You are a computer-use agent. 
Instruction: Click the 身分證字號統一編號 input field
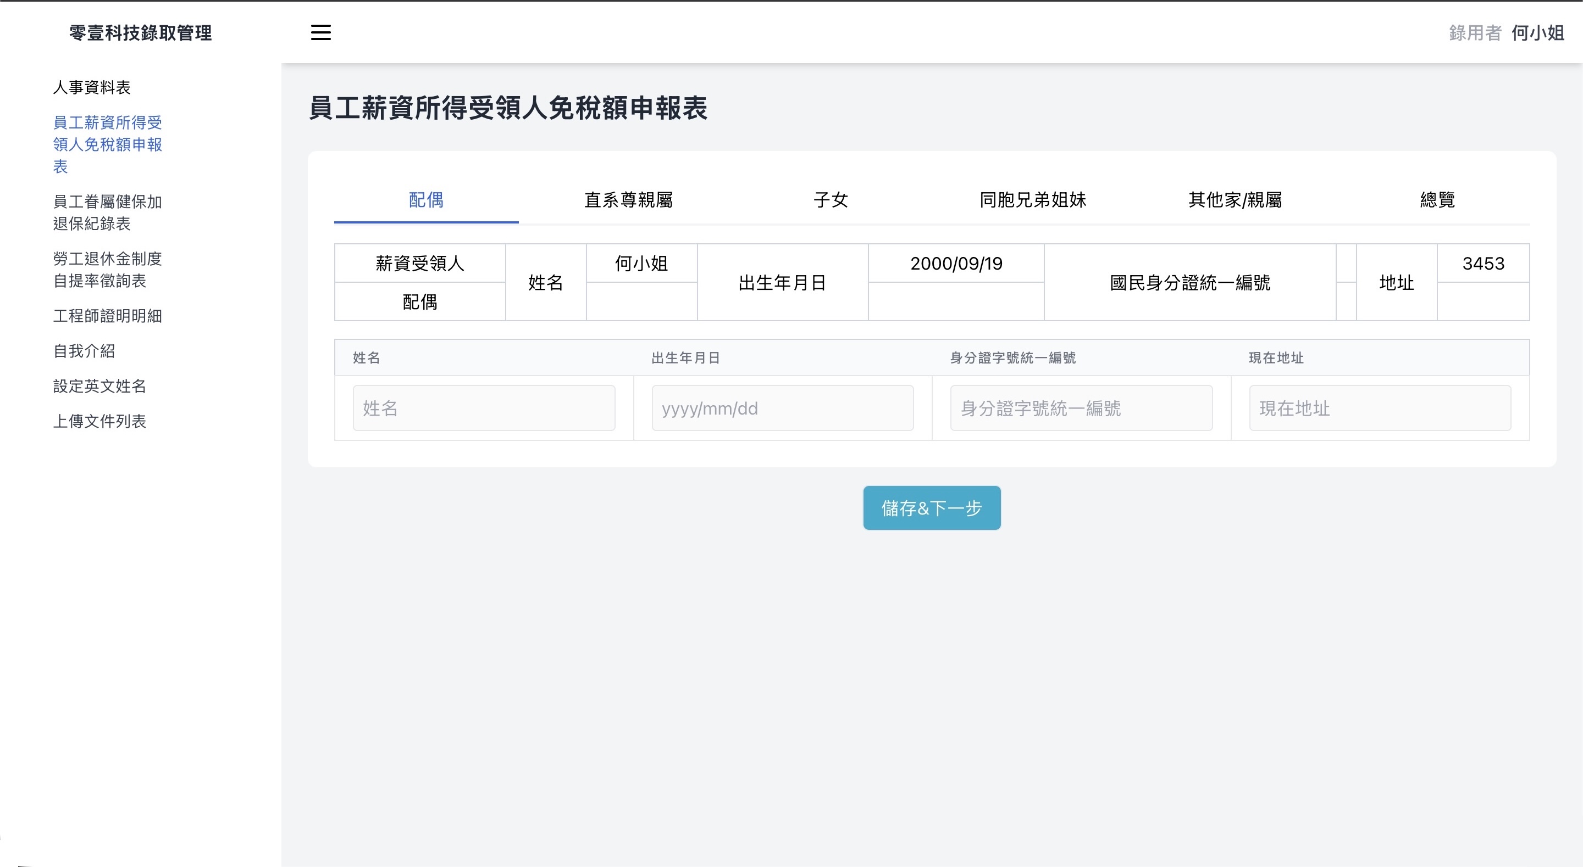pos(1080,408)
